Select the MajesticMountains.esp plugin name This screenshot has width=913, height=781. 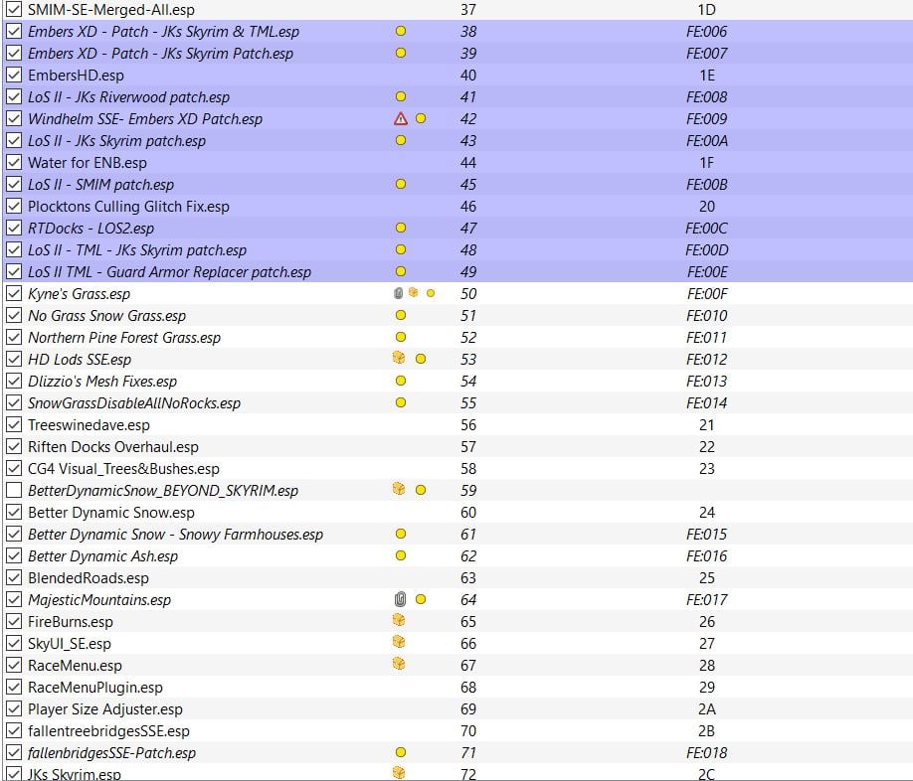(x=99, y=599)
